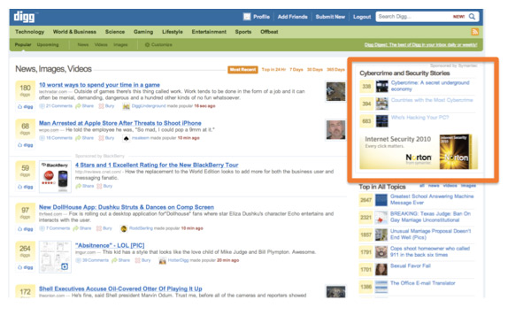The height and width of the screenshot is (331, 508).
Task: Open the Lifestyle category
Action: 173,32
